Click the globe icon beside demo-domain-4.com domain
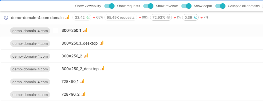 click(6, 17)
